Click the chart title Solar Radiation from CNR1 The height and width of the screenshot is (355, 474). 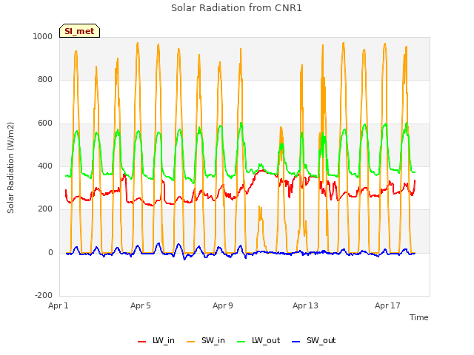click(x=236, y=8)
